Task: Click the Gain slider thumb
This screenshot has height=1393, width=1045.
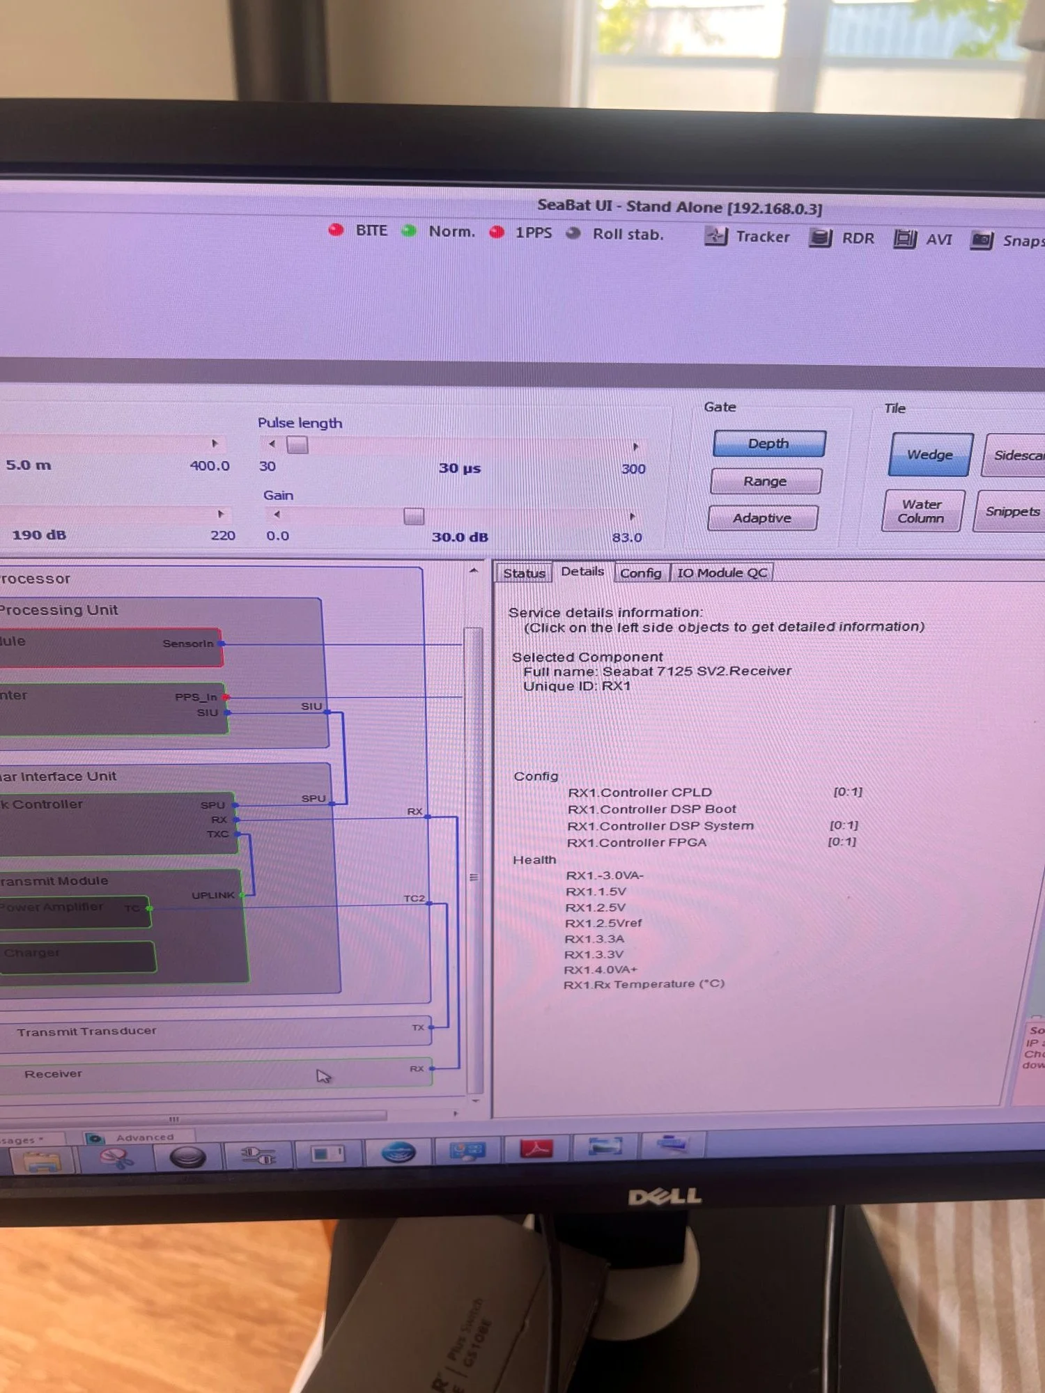Action: point(414,516)
